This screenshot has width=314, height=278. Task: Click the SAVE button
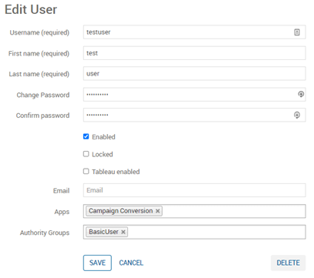click(97, 263)
